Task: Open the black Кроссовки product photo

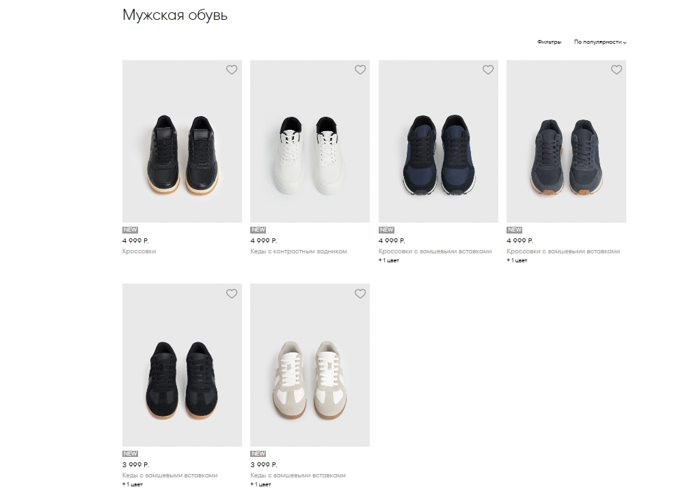Action: coord(182,141)
